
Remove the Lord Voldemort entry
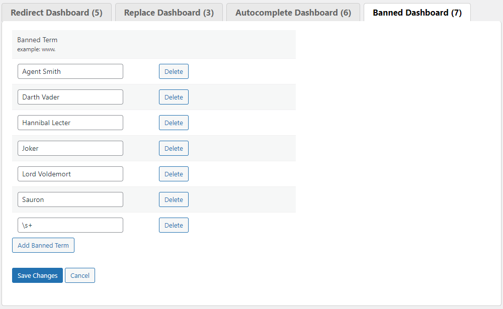[174, 174]
